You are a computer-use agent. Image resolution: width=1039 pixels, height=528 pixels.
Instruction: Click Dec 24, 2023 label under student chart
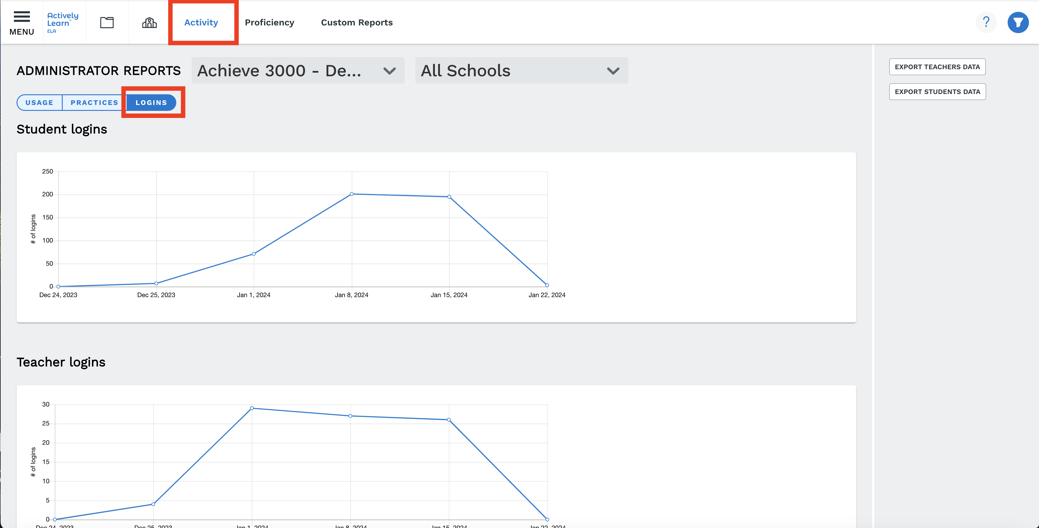click(x=58, y=295)
